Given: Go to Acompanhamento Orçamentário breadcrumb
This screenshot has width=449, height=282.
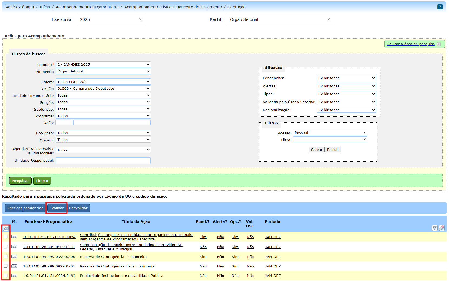Looking at the screenshot, I should click(x=87, y=7).
